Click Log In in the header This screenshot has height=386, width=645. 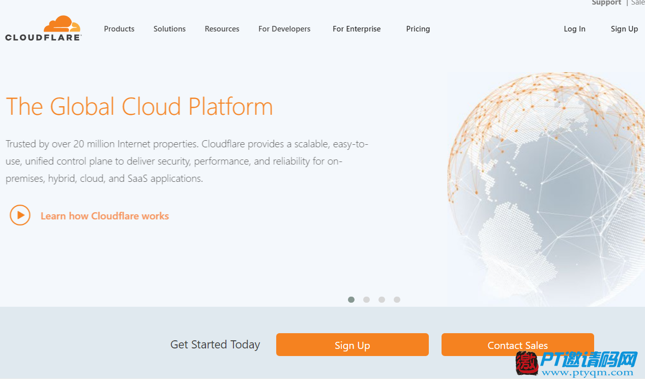pyautogui.click(x=574, y=29)
